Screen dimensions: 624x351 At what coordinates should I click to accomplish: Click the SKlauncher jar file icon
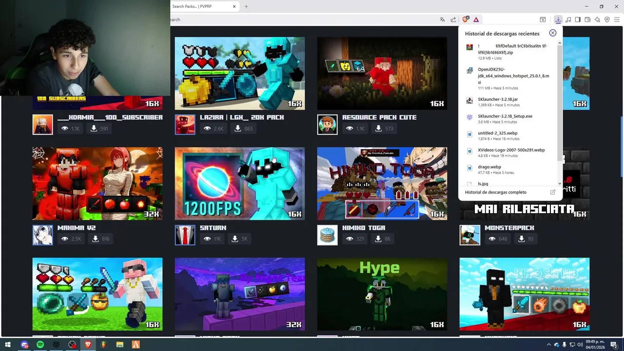(469, 100)
